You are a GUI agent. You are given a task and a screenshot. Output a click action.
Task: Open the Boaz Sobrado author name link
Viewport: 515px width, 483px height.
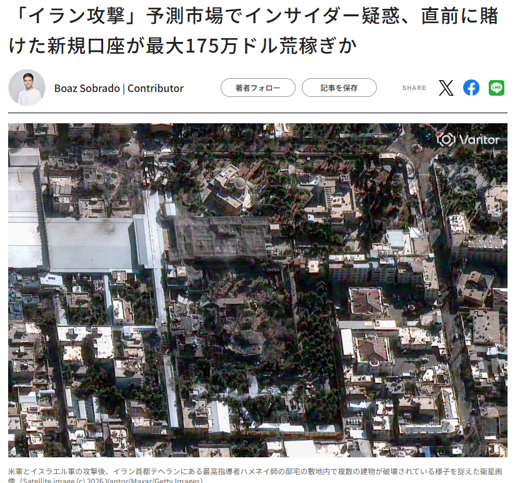(x=87, y=88)
